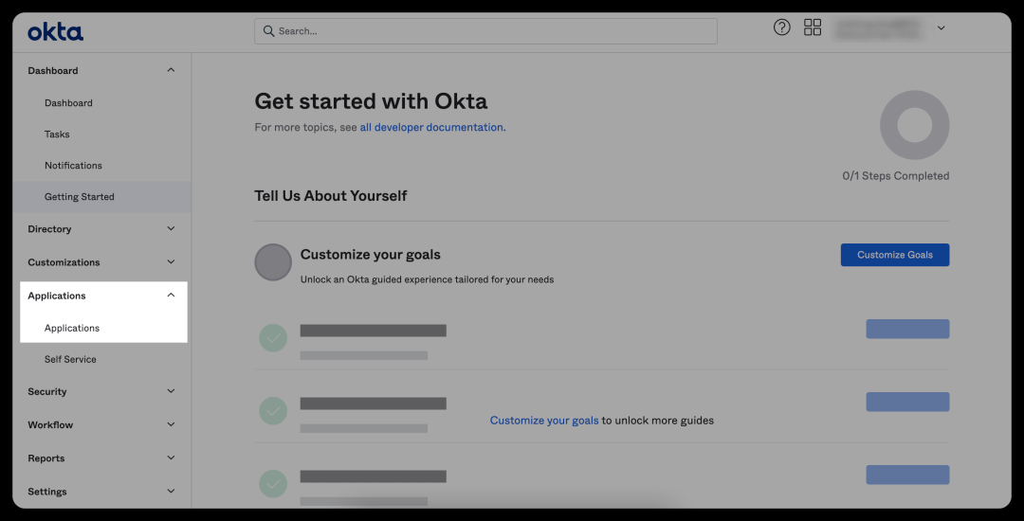
Task: Click the third green checkmark icon
Action: pyautogui.click(x=273, y=482)
